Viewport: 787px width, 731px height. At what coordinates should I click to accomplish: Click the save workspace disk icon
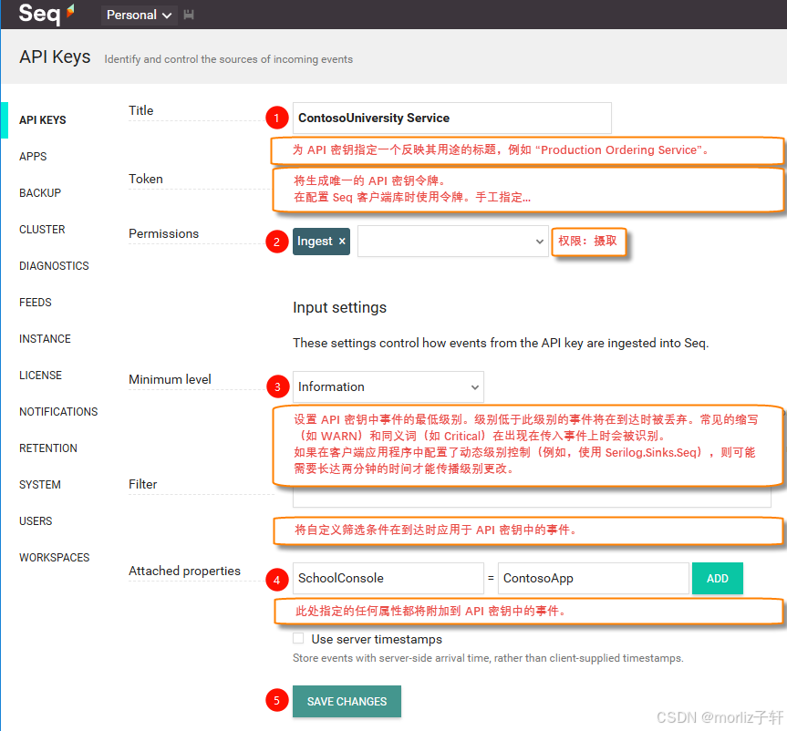pos(189,15)
